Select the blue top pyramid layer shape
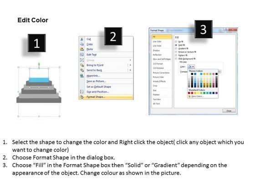Viewport: 255px width, 191px height. pyautogui.click(x=39, y=80)
